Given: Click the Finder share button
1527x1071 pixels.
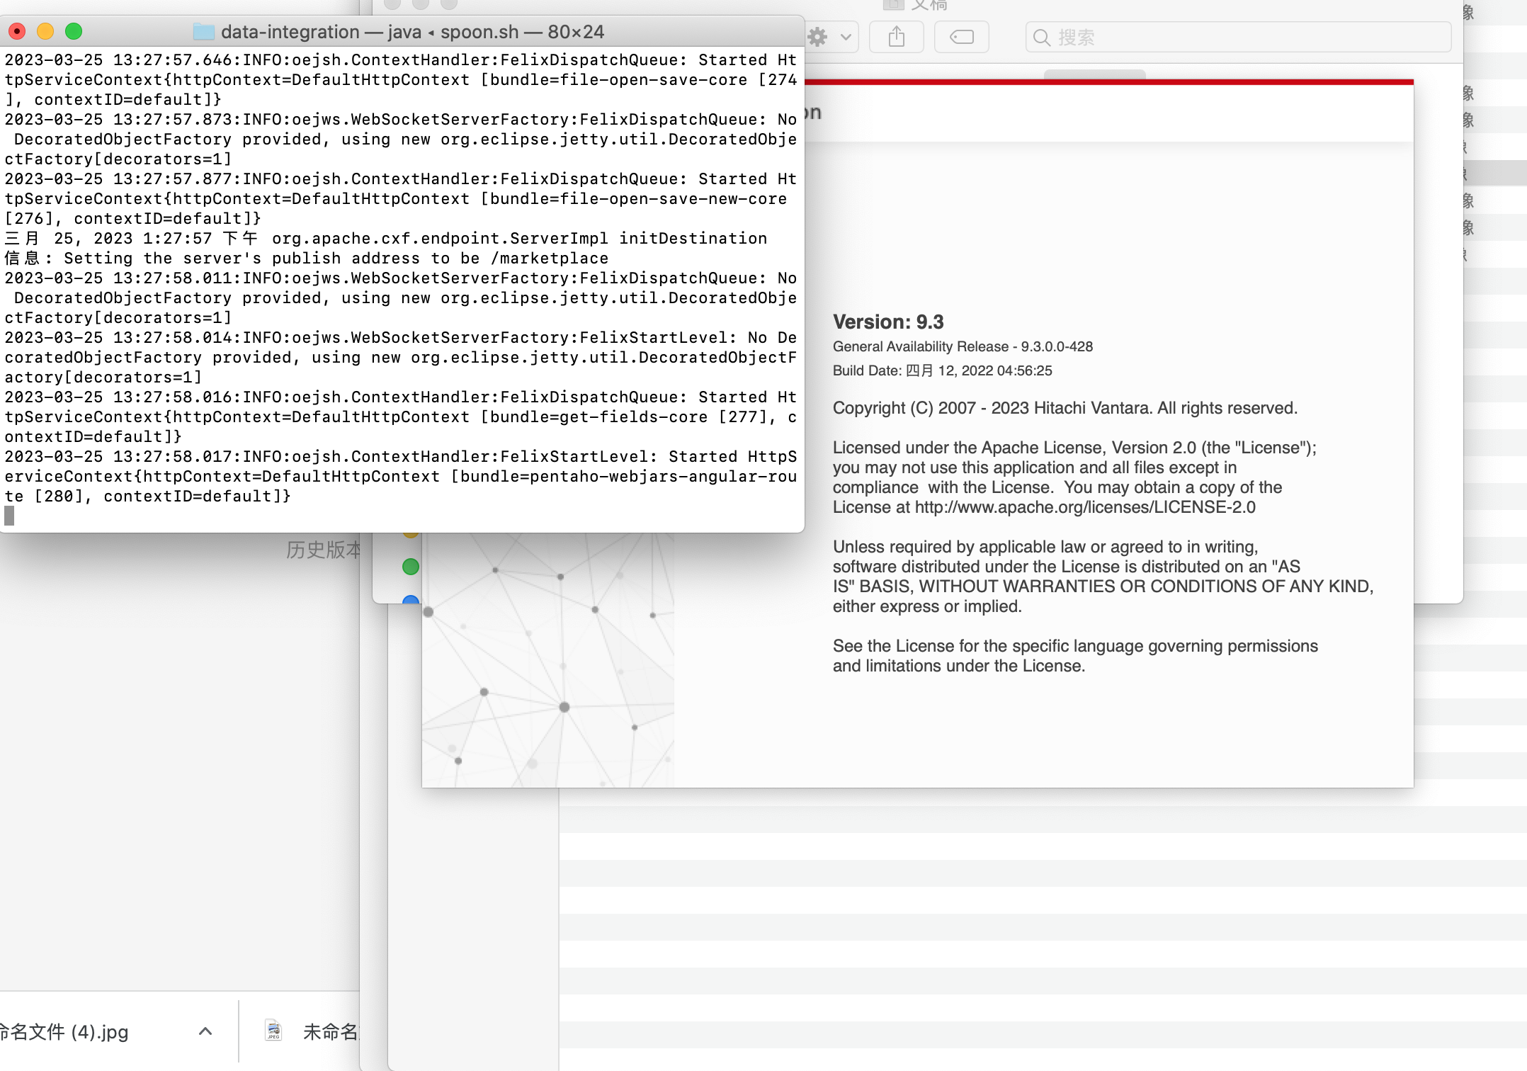Looking at the screenshot, I should (897, 37).
